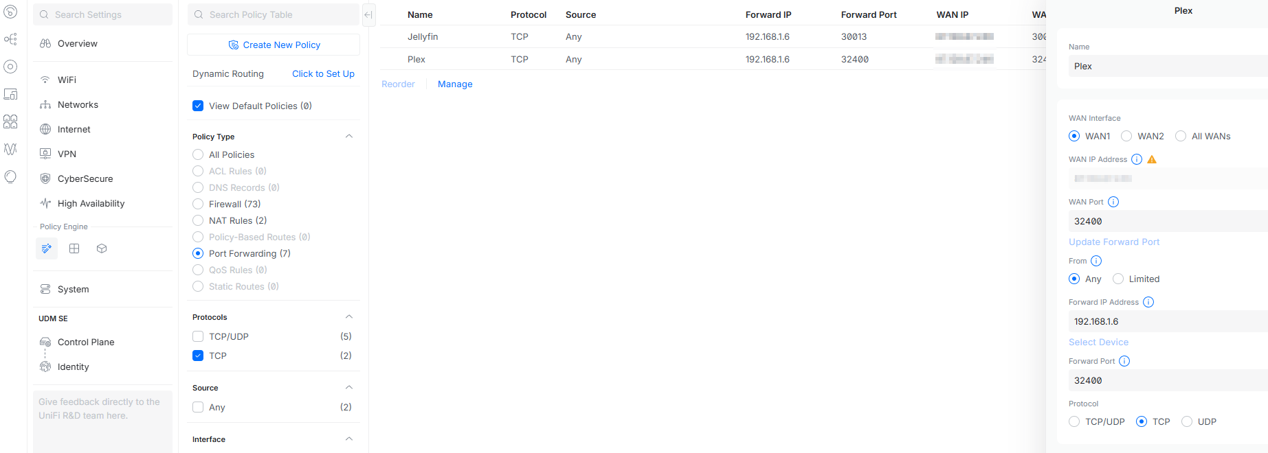Open the UniFi Devices circular icon

click(10, 67)
